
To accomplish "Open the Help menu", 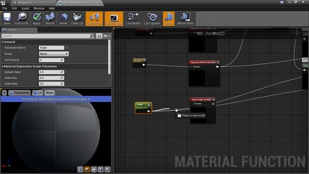I will [x=52, y=8].
